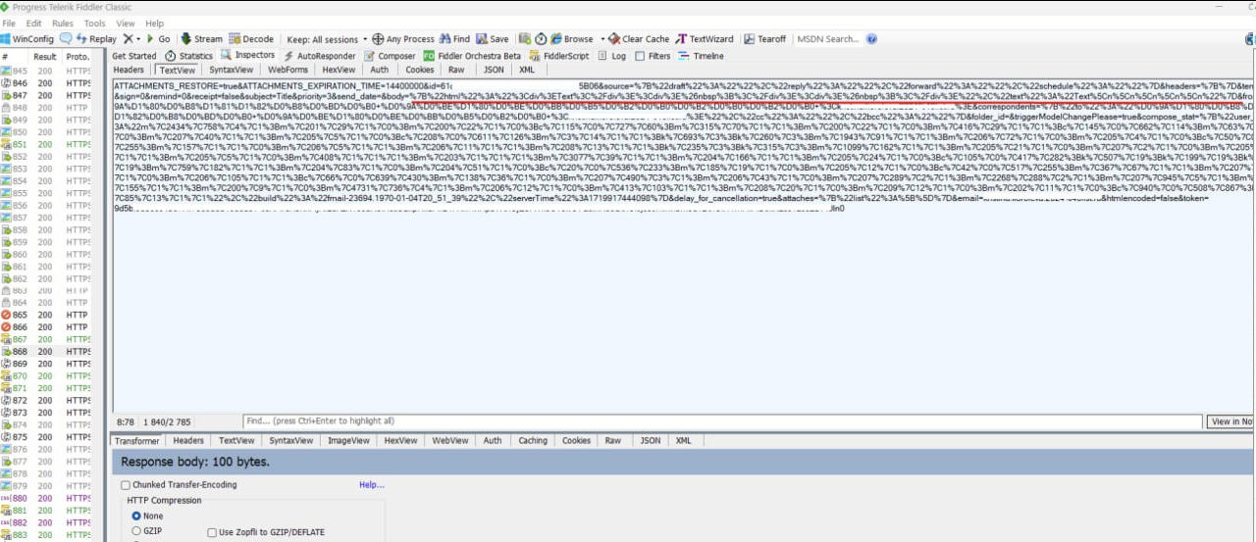Open the Composer tab
1256x542 pixels.
click(391, 56)
